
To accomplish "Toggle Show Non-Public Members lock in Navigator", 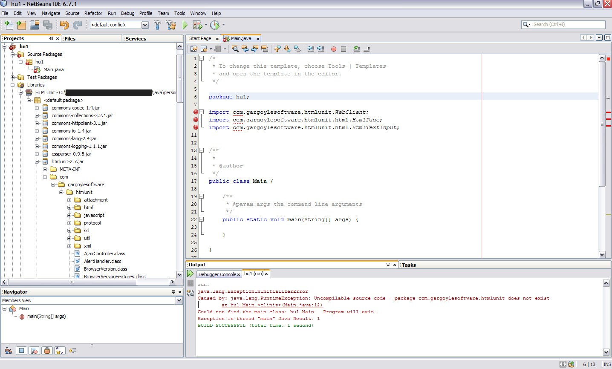I will point(47,351).
